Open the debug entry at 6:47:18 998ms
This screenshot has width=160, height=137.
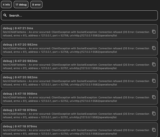pyautogui.click(x=79, y=97)
